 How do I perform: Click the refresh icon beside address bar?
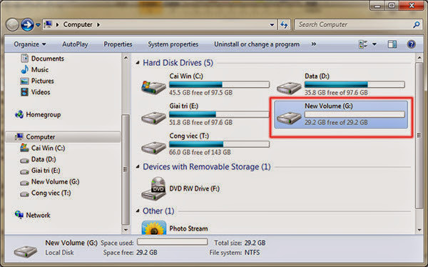tap(284, 24)
